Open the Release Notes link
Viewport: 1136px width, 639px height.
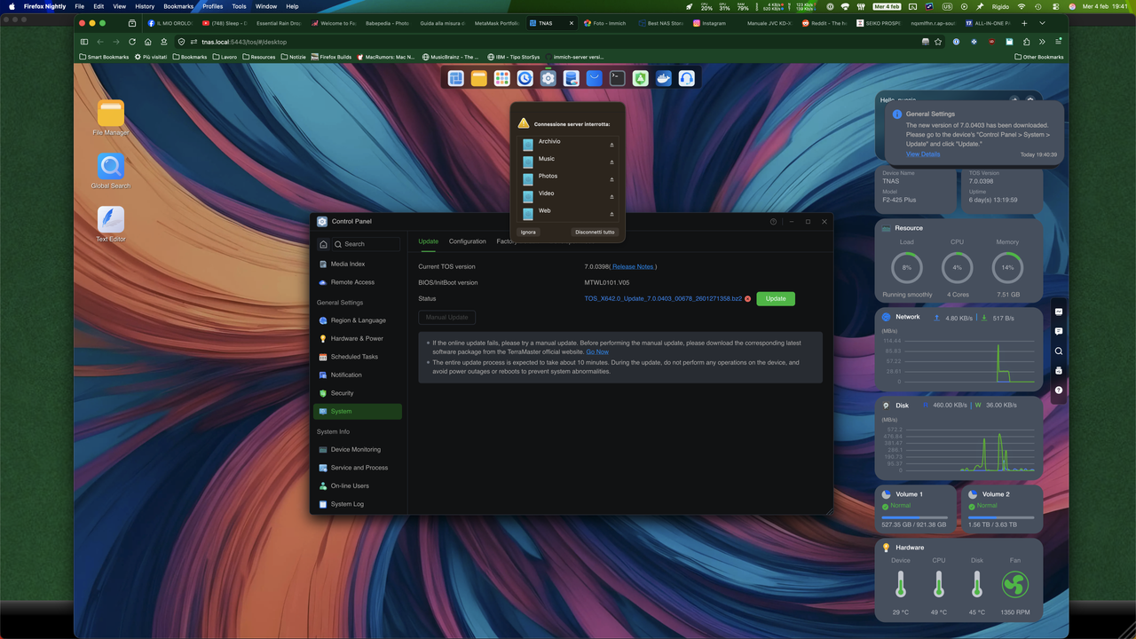click(x=633, y=266)
